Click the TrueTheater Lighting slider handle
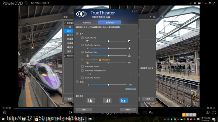 (109, 48)
